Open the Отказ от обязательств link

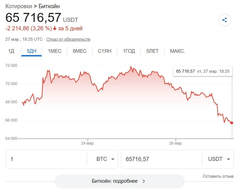click(x=68, y=39)
